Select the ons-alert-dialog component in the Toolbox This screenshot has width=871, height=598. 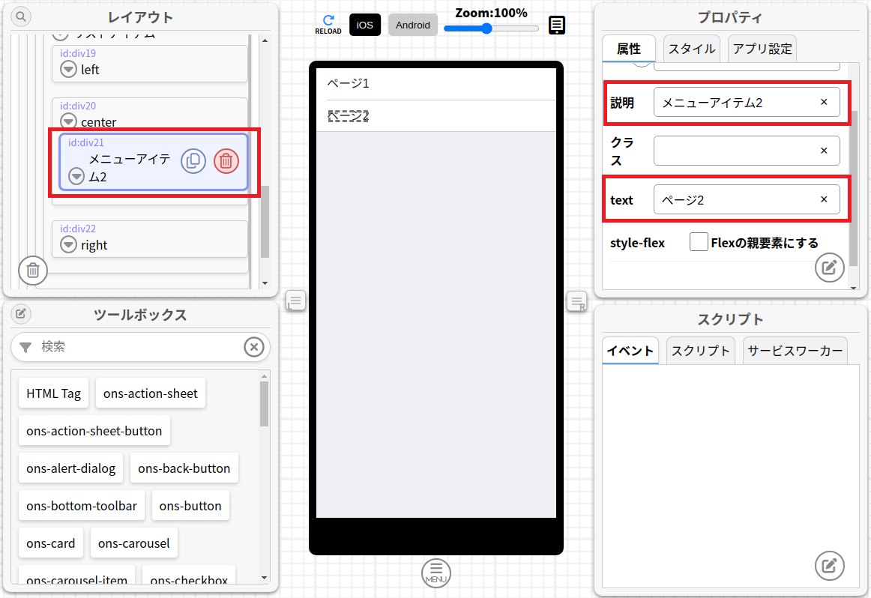tap(70, 468)
